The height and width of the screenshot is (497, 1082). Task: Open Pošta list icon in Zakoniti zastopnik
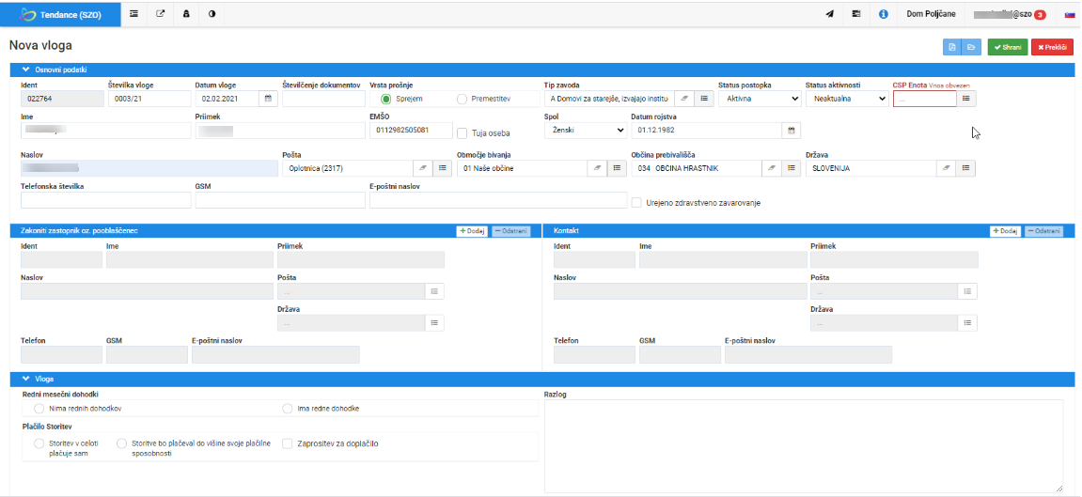click(x=434, y=291)
